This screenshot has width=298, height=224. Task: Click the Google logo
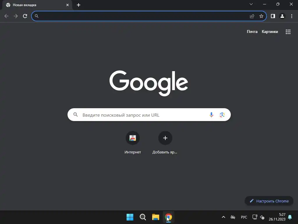(x=149, y=83)
